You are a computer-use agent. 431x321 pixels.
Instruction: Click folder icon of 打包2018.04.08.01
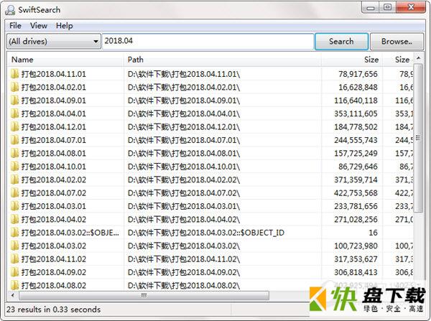click(x=14, y=153)
